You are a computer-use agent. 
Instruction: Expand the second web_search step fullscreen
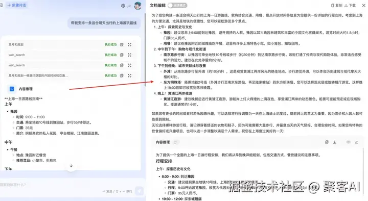pyautogui.click(x=129, y=65)
